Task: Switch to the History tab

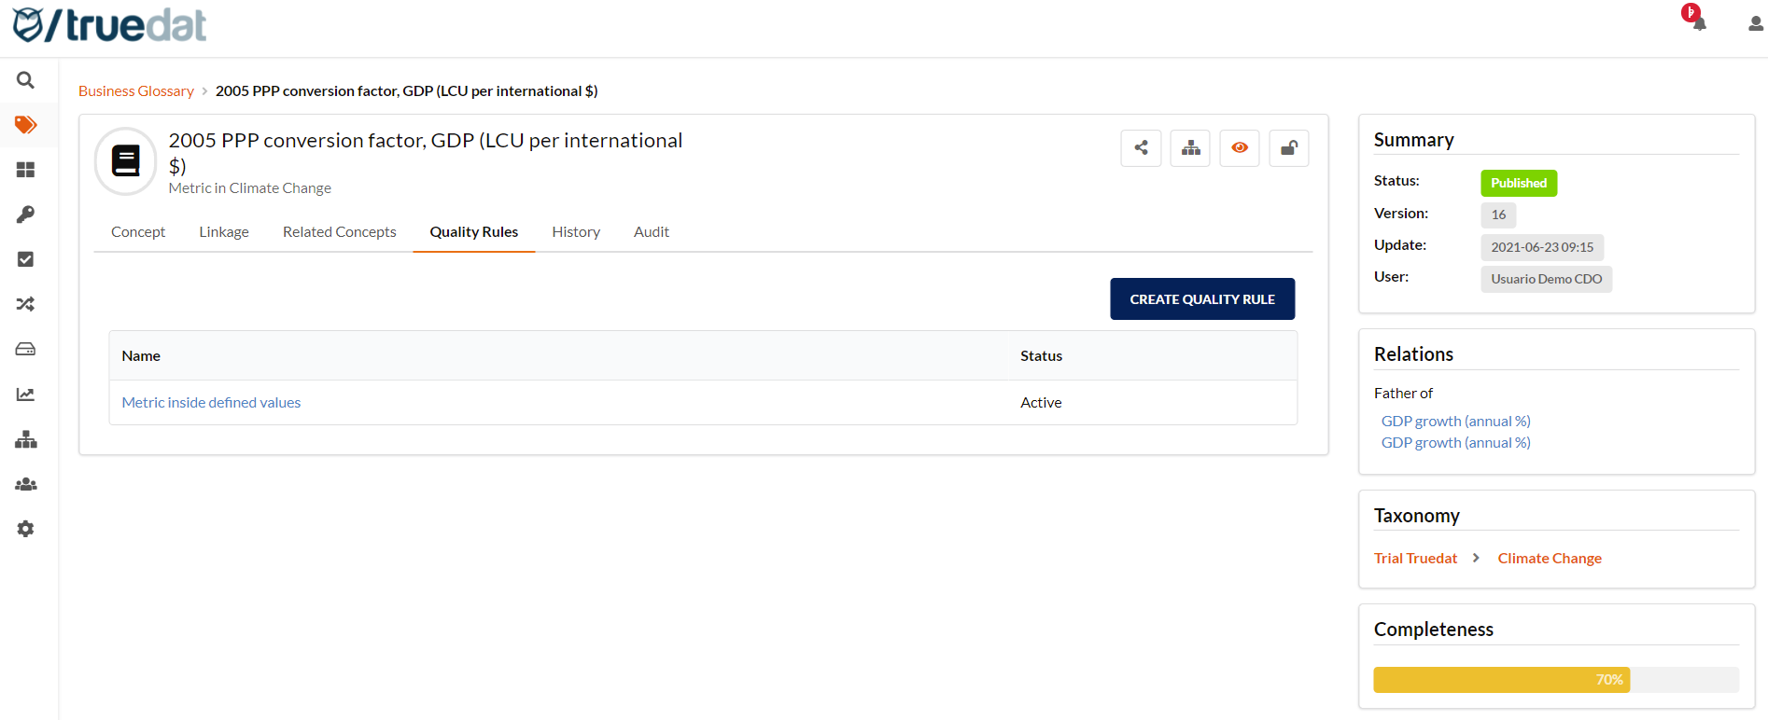Action: [575, 232]
